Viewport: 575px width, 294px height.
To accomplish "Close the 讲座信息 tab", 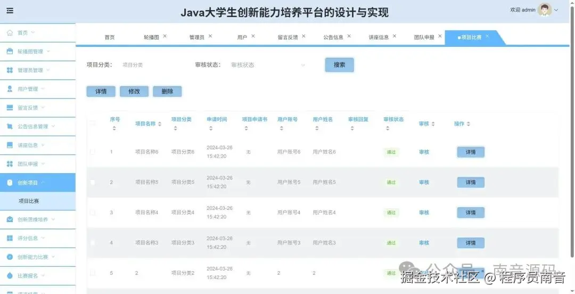I will (x=395, y=36).
